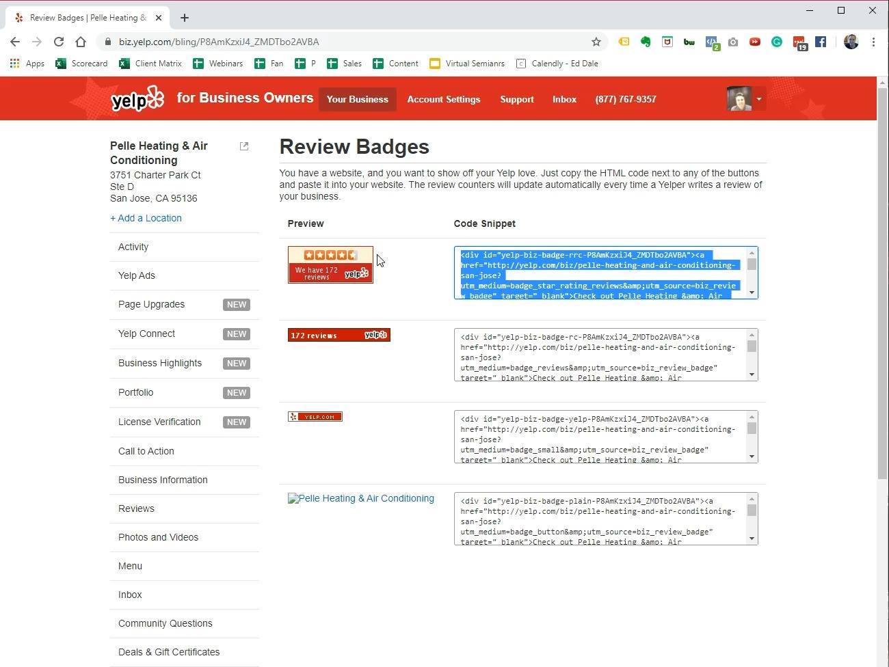This screenshot has width=889, height=667.
Task: Open a new browser tab
Action: click(x=185, y=18)
